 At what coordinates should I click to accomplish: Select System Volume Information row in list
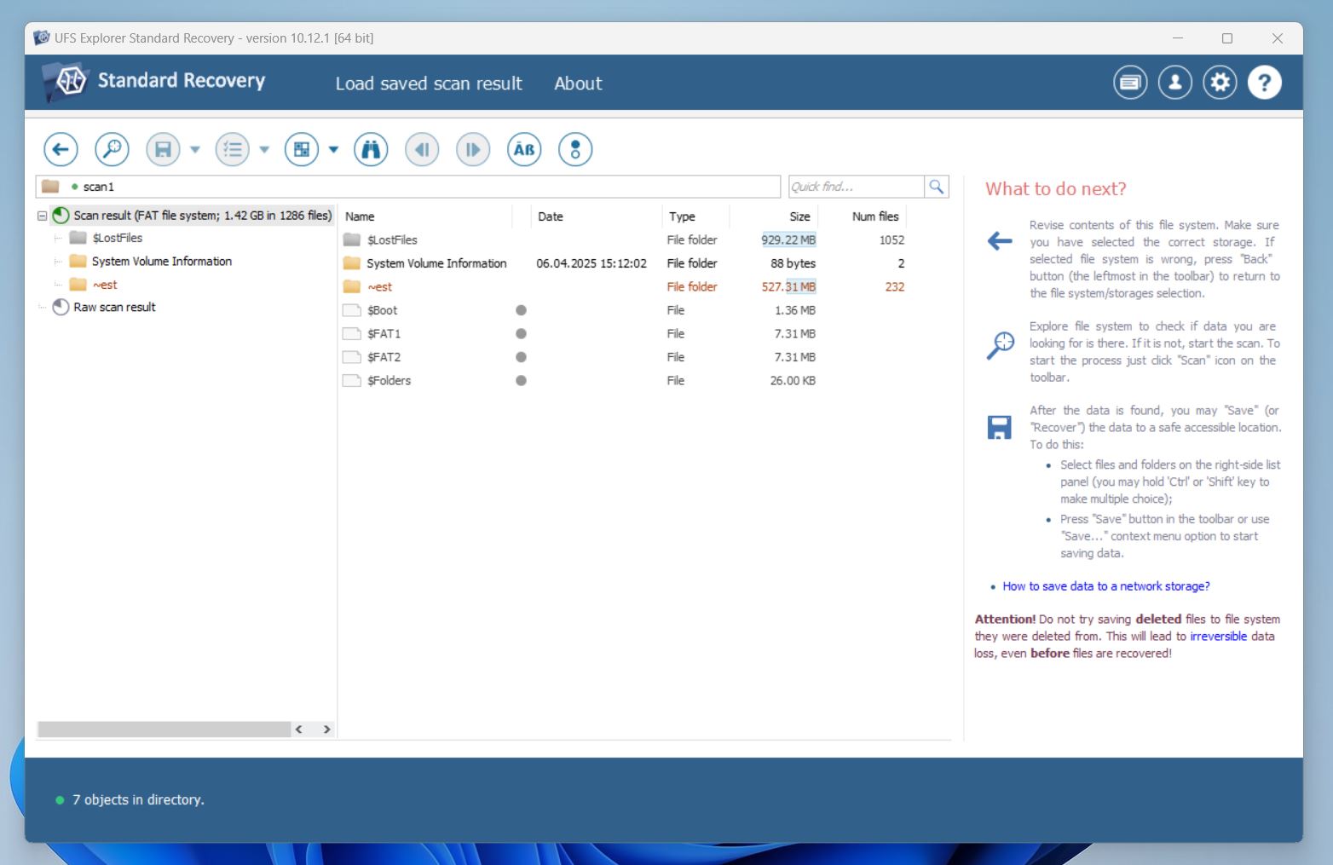624,263
